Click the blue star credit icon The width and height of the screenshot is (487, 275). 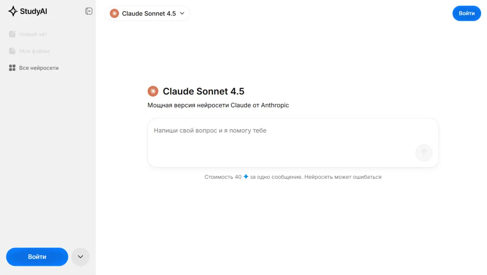point(246,177)
